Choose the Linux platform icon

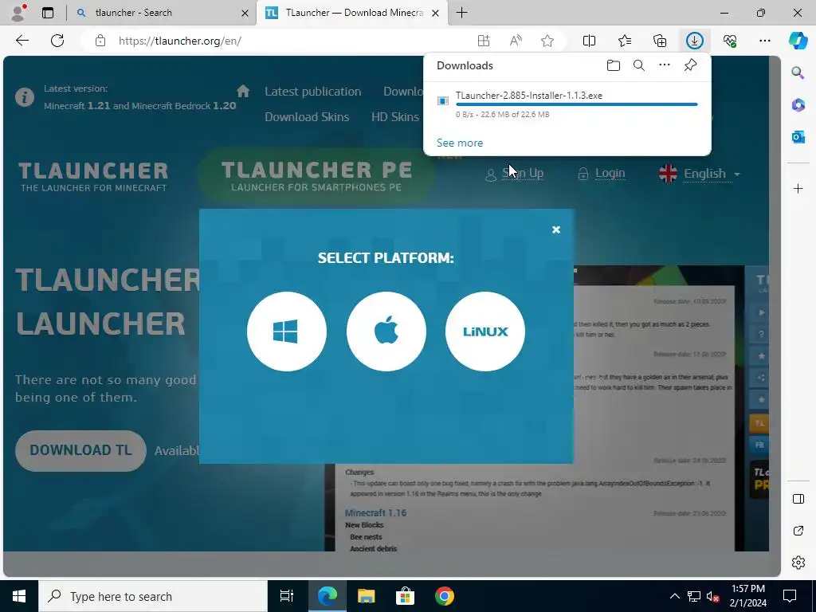[x=485, y=331]
